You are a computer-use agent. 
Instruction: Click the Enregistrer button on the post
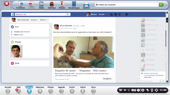[107, 79]
